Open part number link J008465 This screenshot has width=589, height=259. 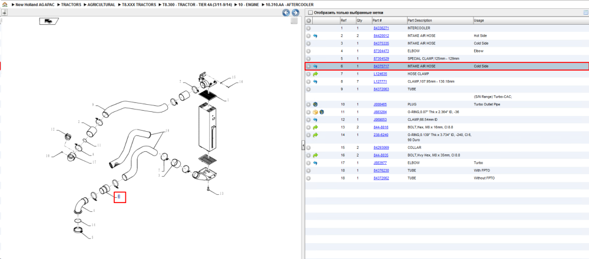(380, 104)
